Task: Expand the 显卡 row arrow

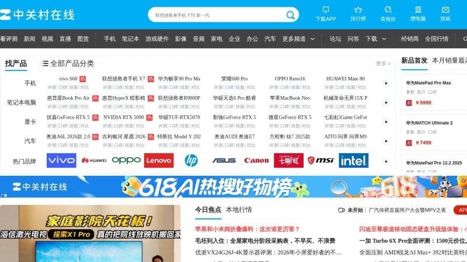Action: [386, 122]
